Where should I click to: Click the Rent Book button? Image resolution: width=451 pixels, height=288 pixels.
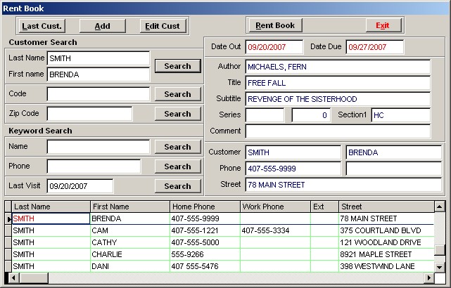275,25
